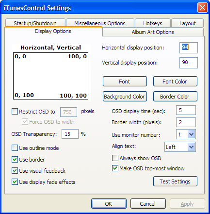This screenshot has width=210, height=214.
Task: Click the 'Use monitor number:' label
Action: (x=136, y=135)
